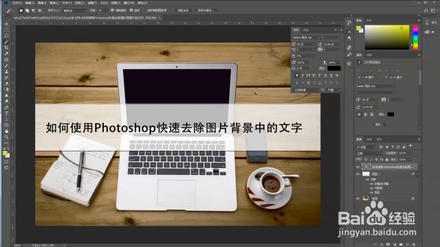Screen dimensions: 440x247
Task: Click the Select and Mask button
Action: click(206, 10)
